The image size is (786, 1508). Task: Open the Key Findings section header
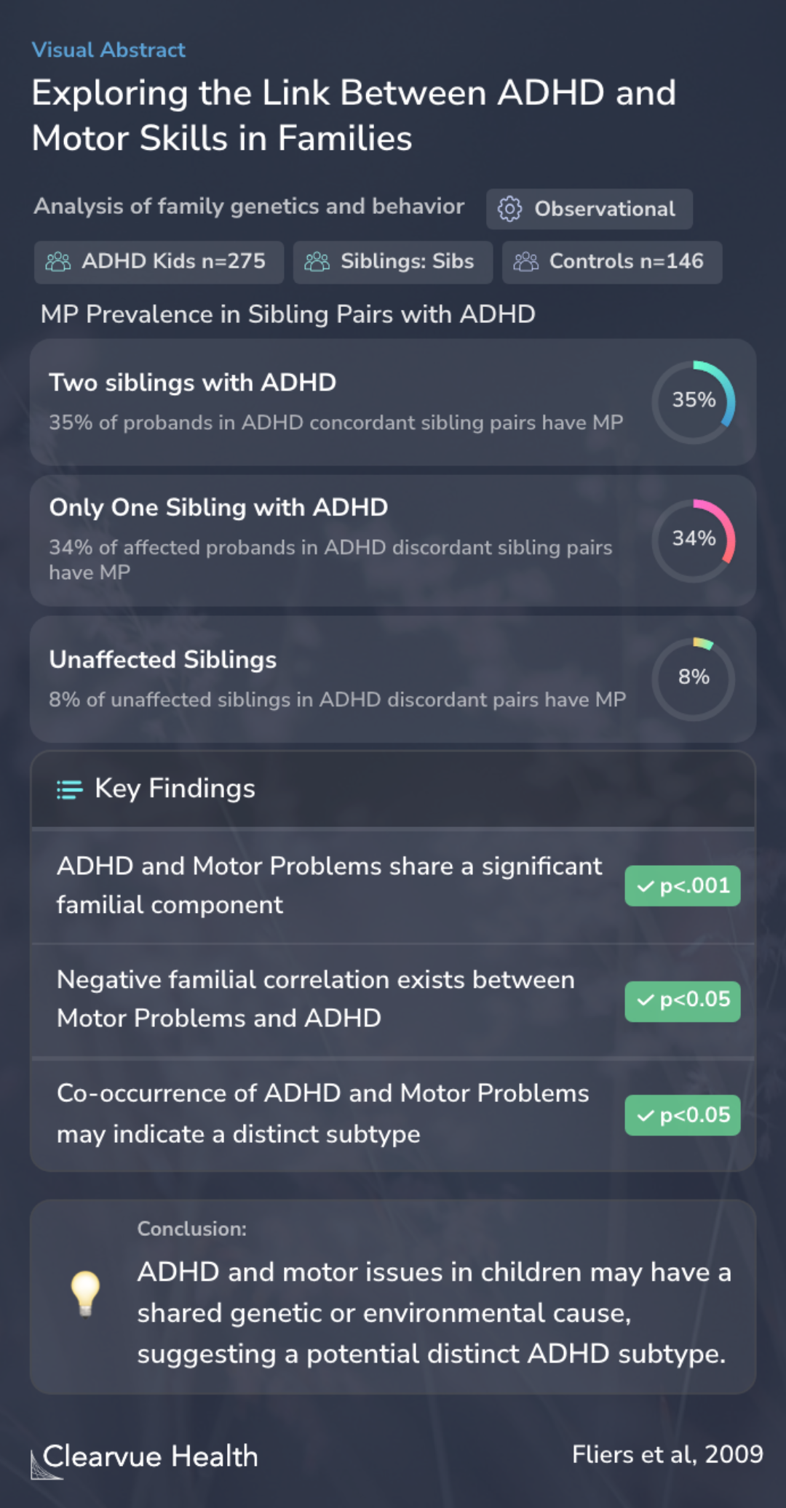pyautogui.click(x=393, y=789)
